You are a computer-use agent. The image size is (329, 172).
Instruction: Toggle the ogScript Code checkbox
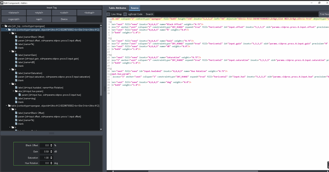125,14
